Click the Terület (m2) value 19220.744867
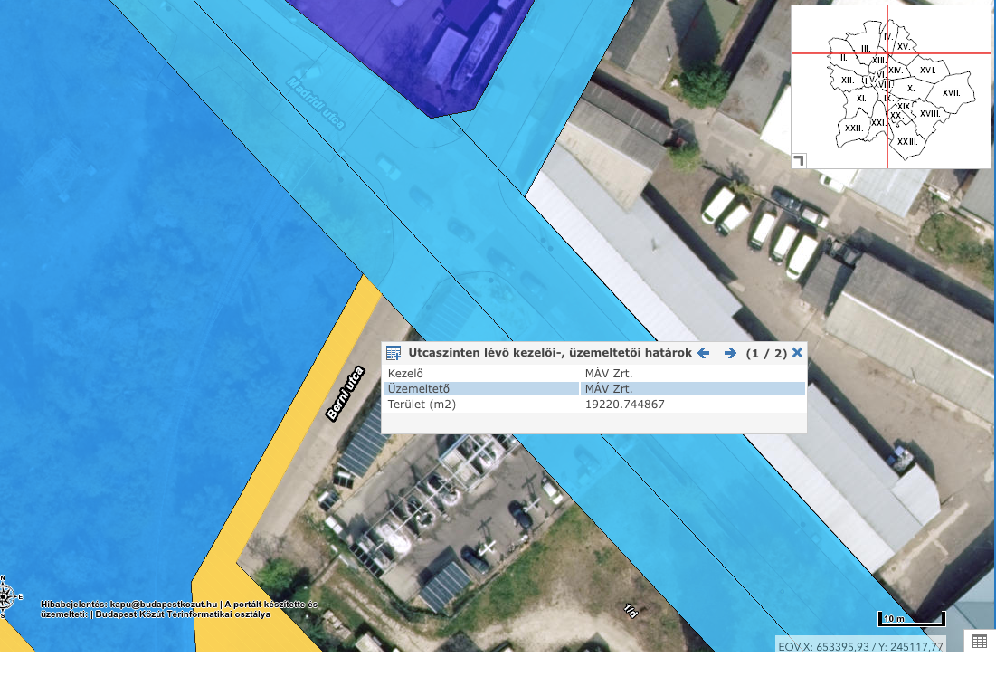Screen dimensions: 996x676 [625, 405]
